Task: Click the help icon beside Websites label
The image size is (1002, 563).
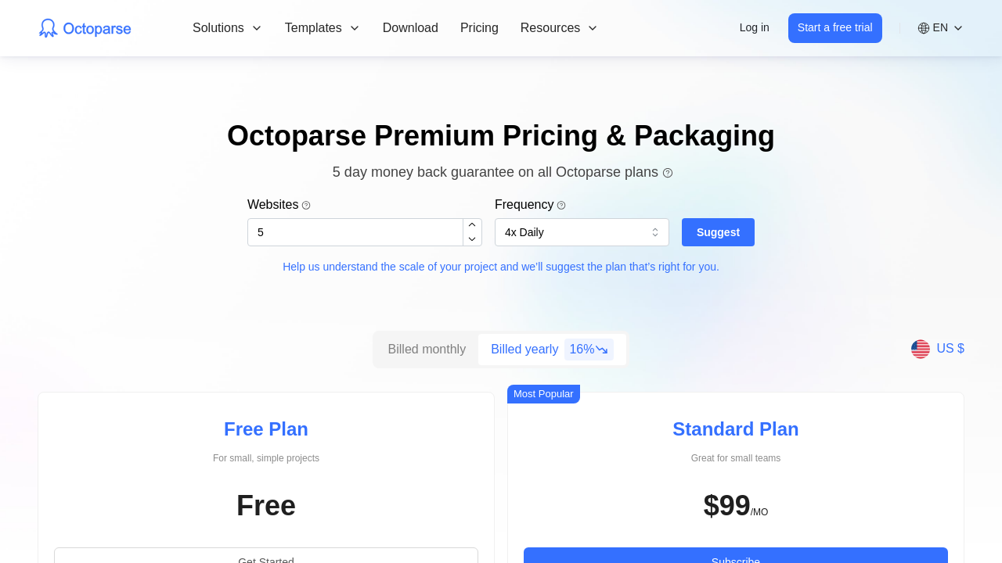Action: click(306, 206)
